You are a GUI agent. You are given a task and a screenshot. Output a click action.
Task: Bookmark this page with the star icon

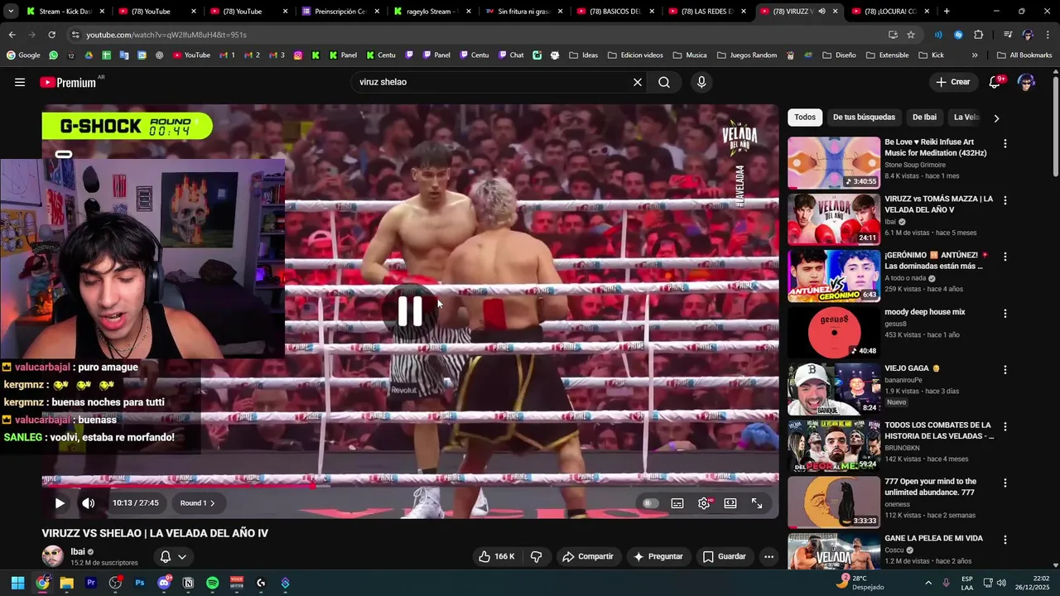[911, 35]
